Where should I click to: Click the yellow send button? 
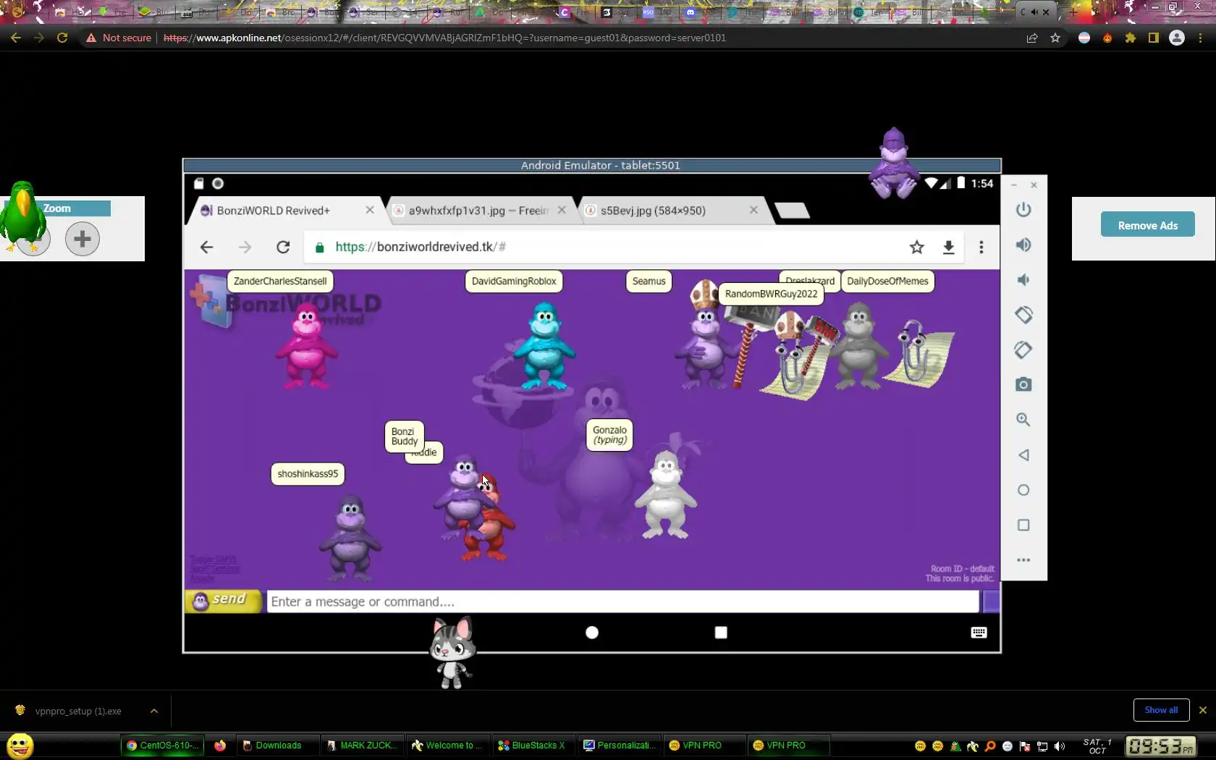click(x=223, y=601)
